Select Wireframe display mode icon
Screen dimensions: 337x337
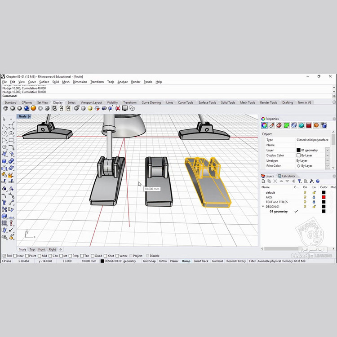(6, 108)
